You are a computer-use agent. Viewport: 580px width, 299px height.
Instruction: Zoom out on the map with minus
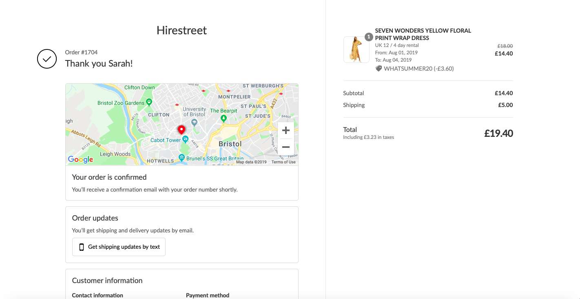pos(286,147)
